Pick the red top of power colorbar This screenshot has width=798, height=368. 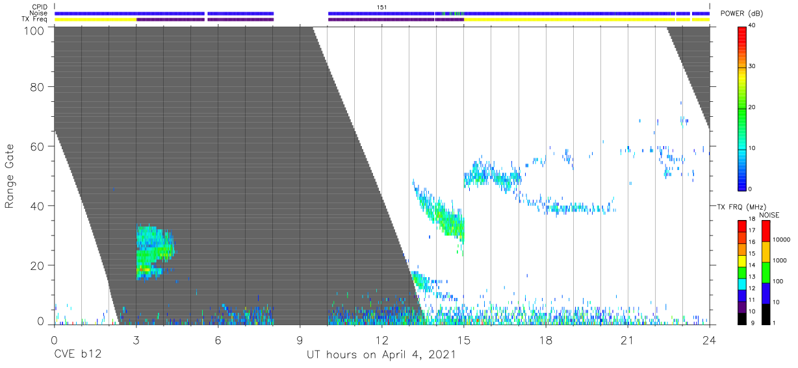(741, 32)
